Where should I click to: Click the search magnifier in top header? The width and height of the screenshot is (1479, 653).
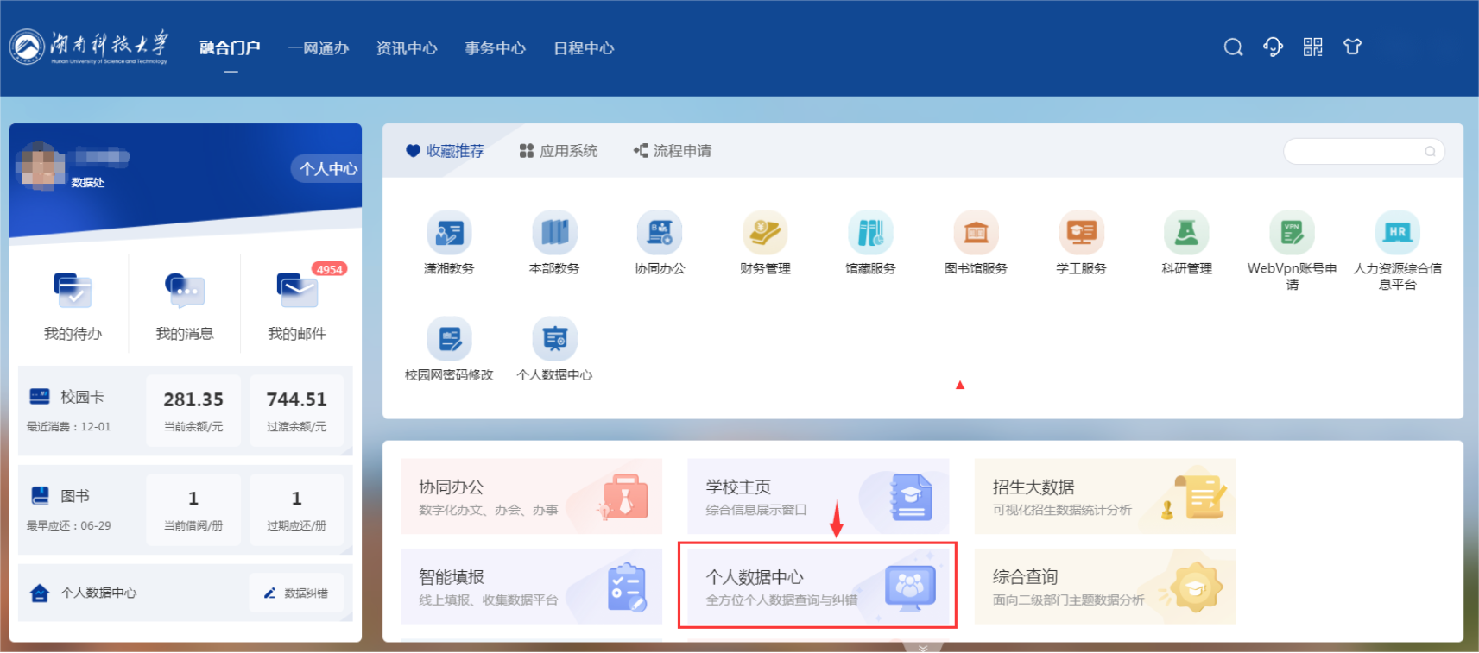tap(1233, 47)
